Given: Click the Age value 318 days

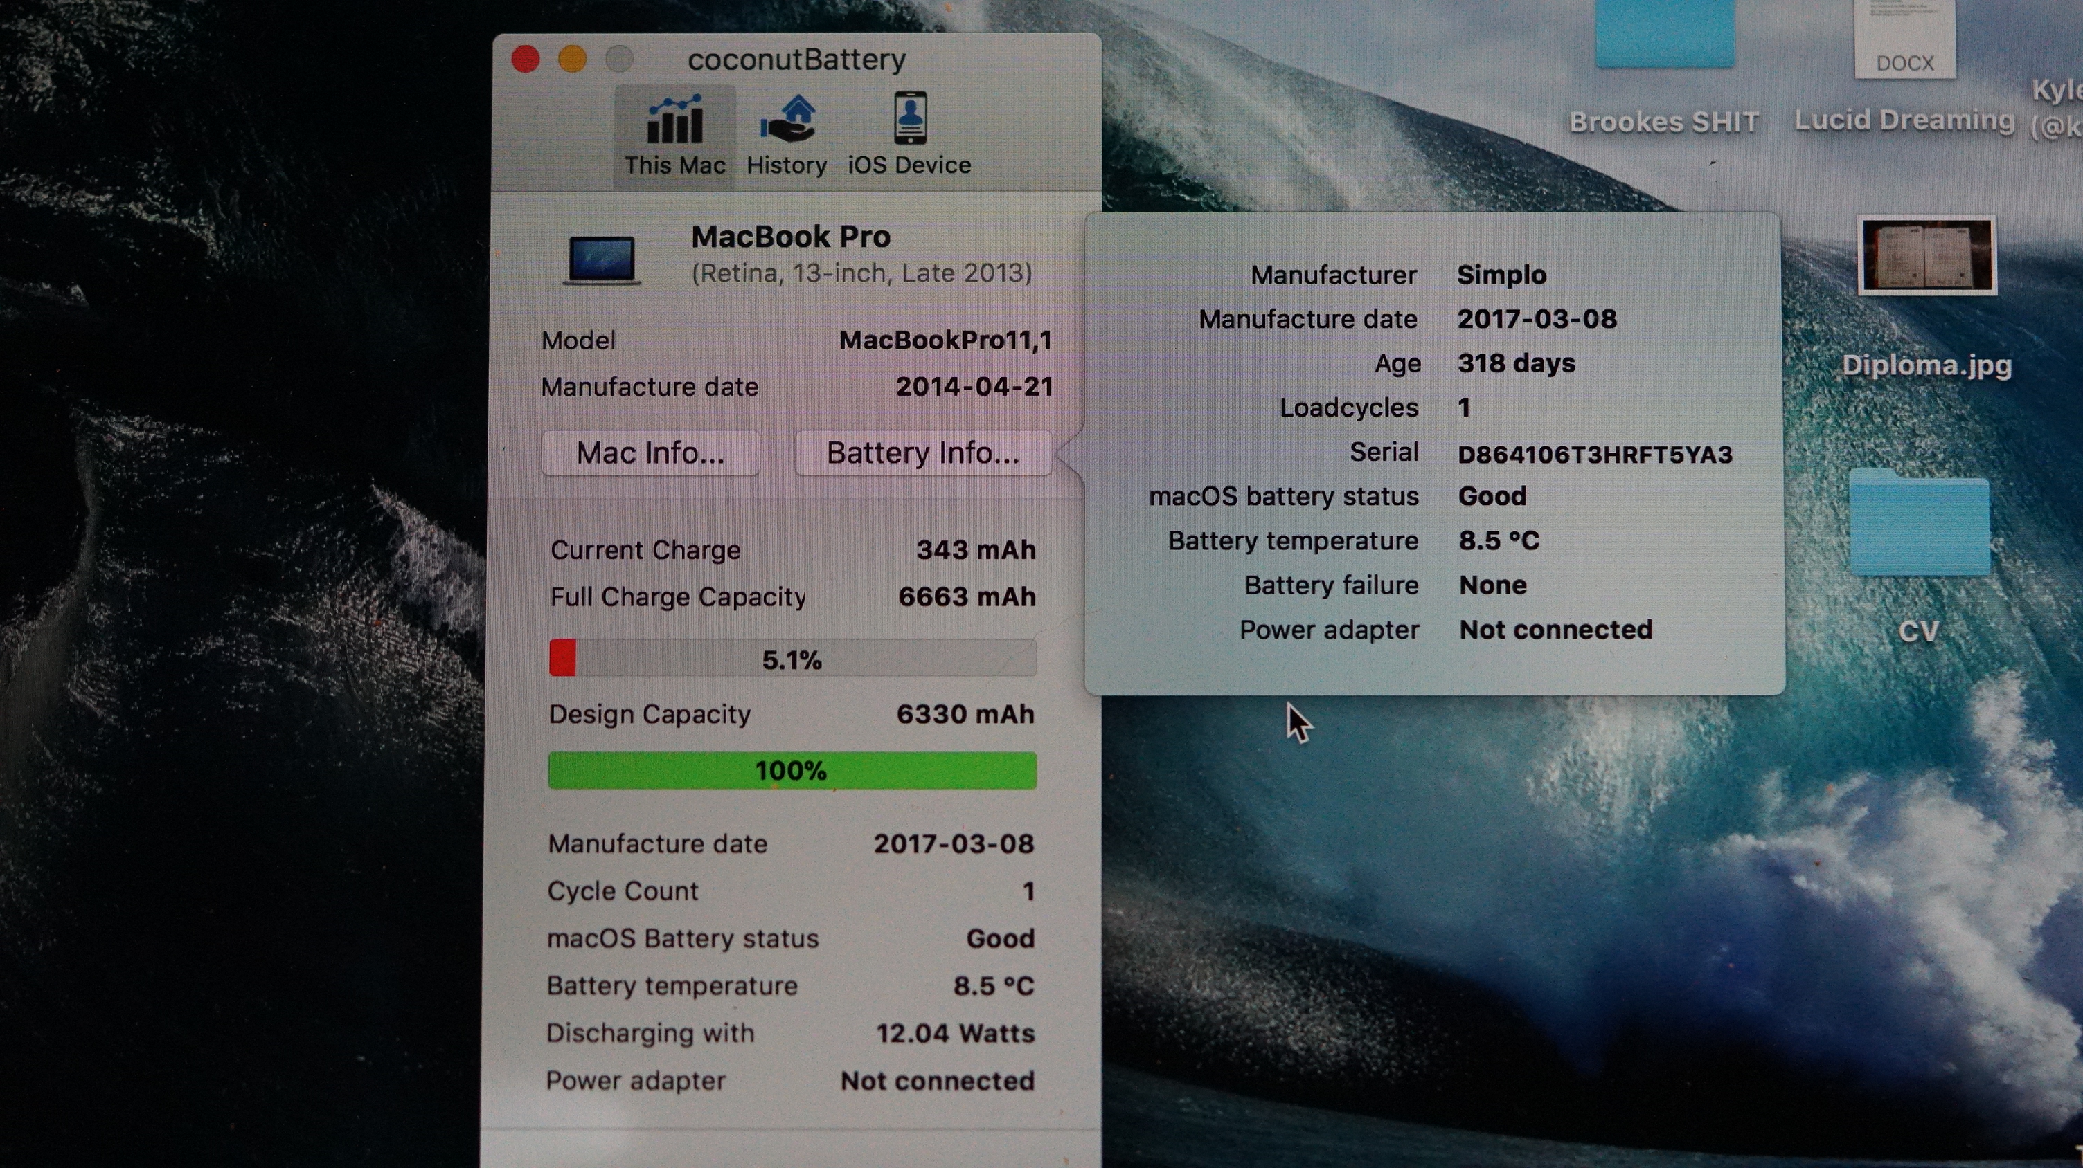Looking at the screenshot, I should click(1516, 363).
